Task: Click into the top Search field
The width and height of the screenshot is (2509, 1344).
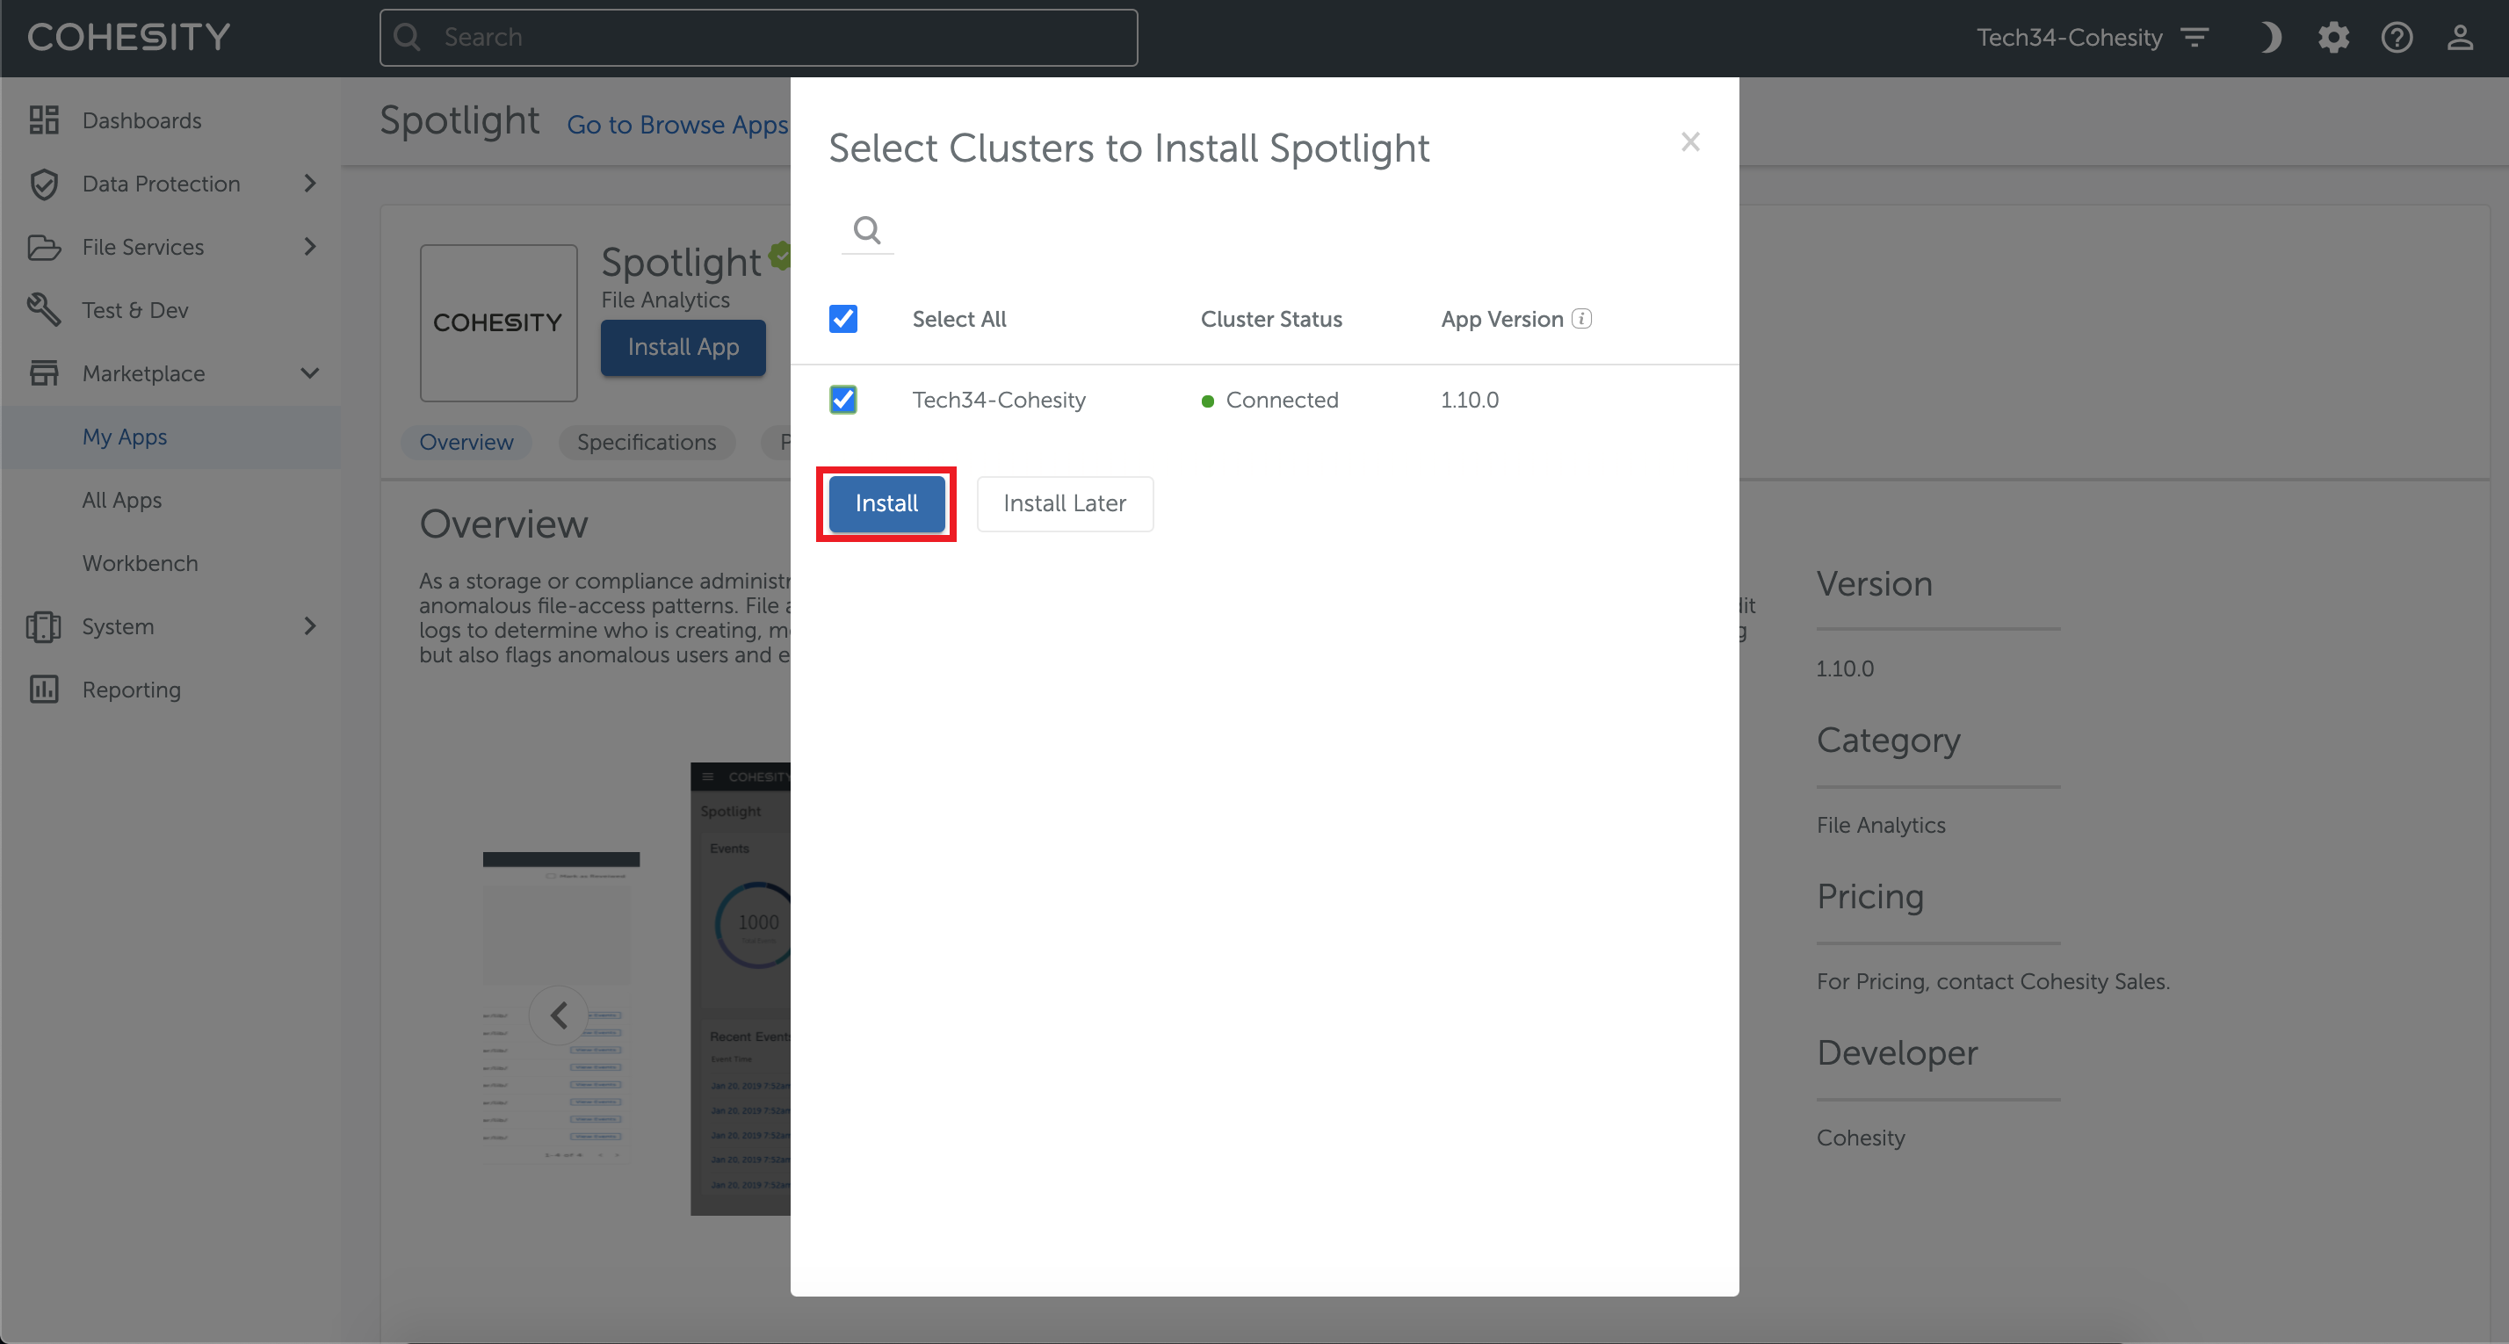Action: click(x=759, y=38)
